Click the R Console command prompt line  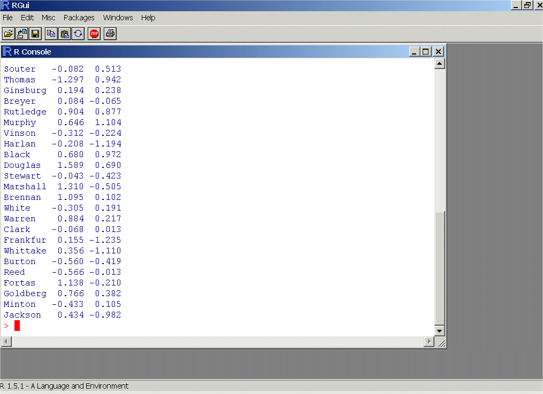tap(214, 326)
